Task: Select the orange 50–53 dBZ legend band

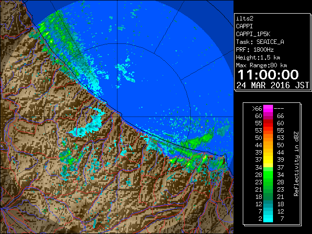Action: click(268, 138)
